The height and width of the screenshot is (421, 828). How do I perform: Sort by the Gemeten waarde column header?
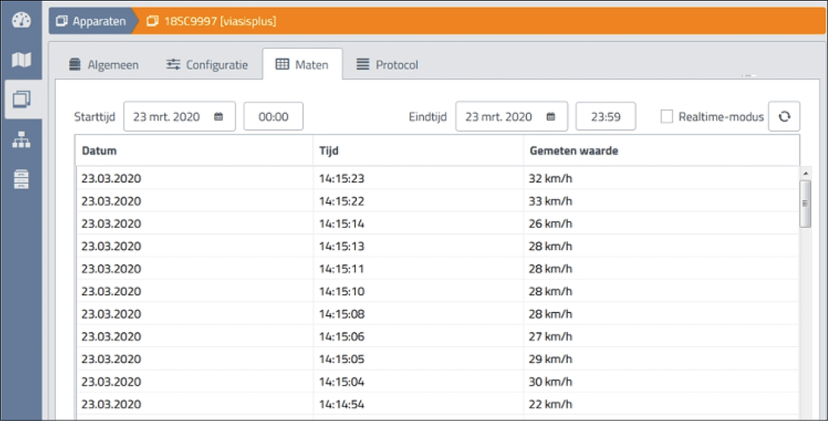pos(573,151)
